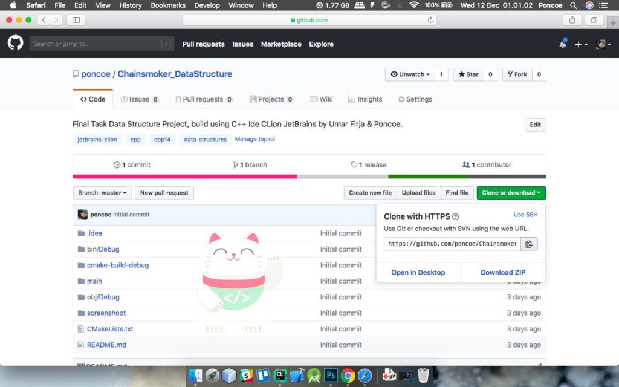Reload the page in Safari
The width and height of the screenshot is (619, 387).
pyautogui.click(x=430, y=20)
